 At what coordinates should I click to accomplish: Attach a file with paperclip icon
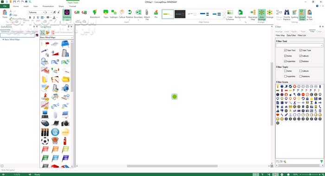coord(147,14)
